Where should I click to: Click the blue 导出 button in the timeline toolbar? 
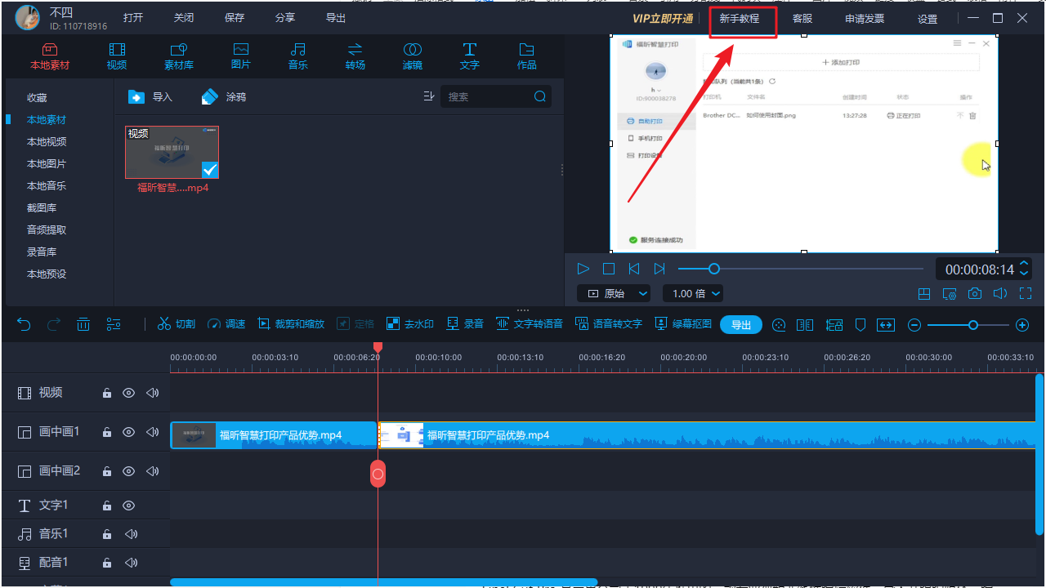pos(741,325)
